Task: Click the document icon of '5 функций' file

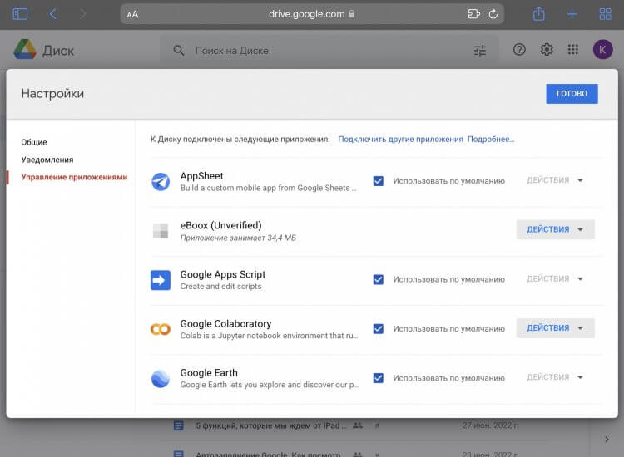Action: click(179, 425)
